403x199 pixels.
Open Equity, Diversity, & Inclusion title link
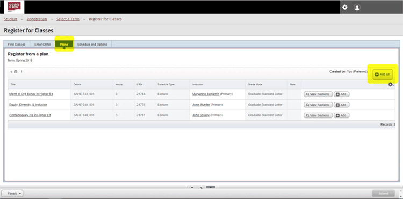click(28, 105)
